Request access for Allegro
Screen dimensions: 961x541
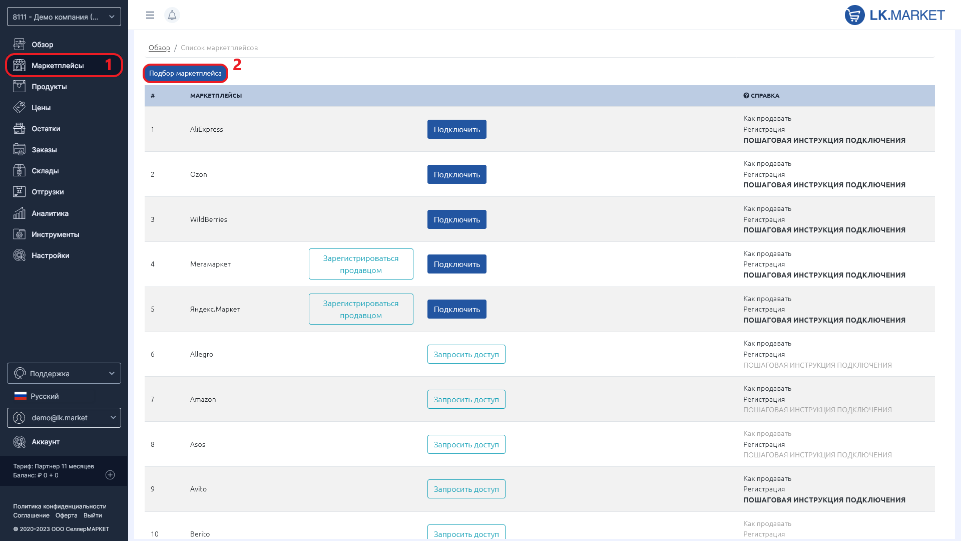tap(466, 354)
